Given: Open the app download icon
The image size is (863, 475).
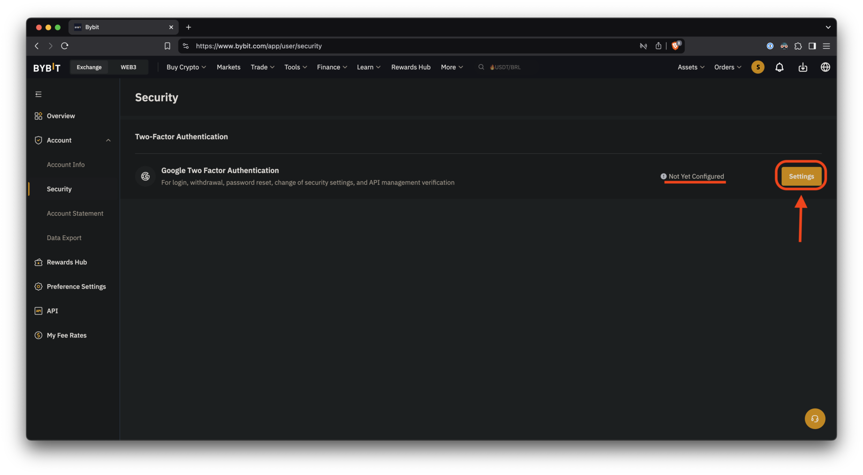Looking at the screenshot, I should [802, 67].
